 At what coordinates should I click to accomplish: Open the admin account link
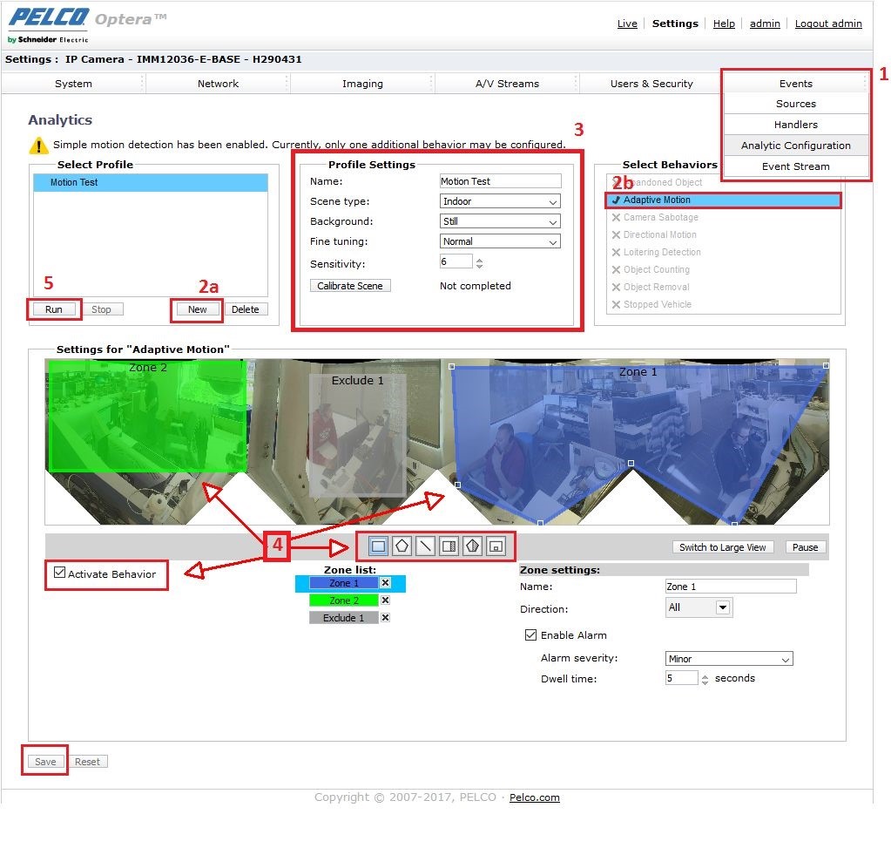[x=765, y=24]
